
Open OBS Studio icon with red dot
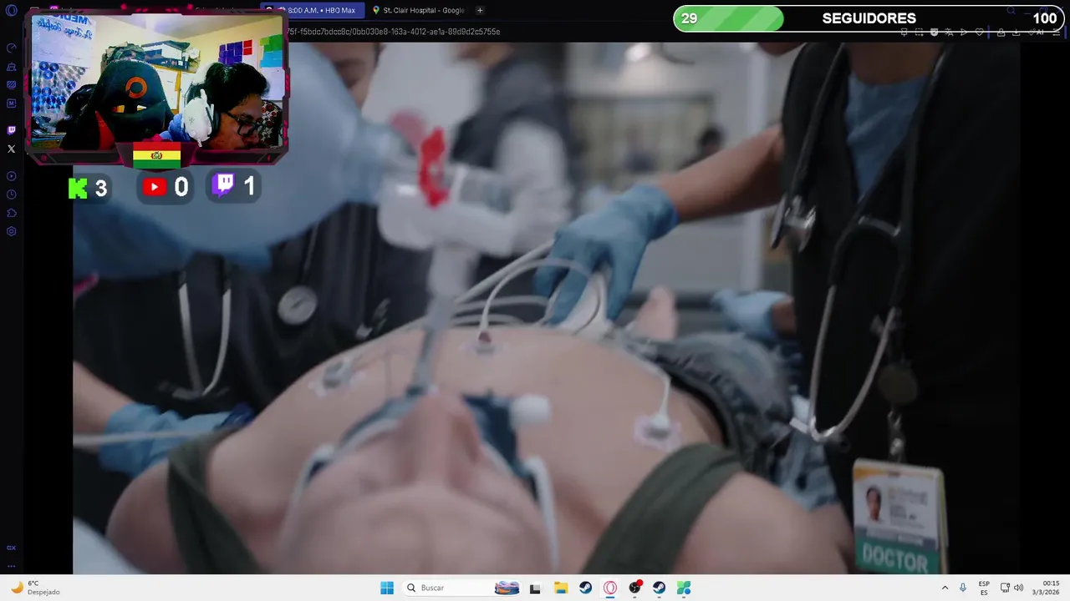pyautogui.click(x=635, y=588)
